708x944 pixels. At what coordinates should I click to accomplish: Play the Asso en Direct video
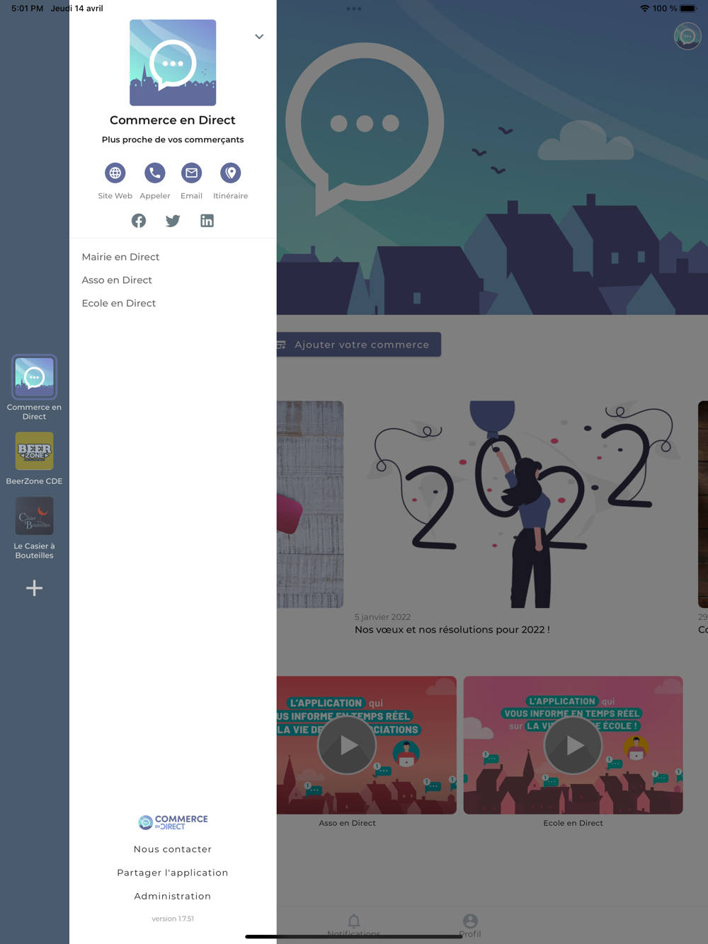pos(347,745)
